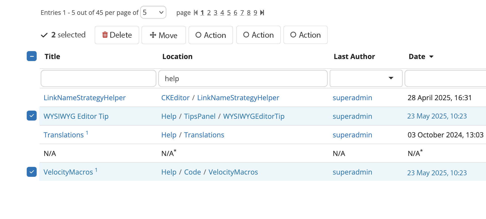Uncheck the WYSIWYG Editor Tip row checkbox
The width and height of the screenshot is (486, 219).
click(x=32, y=116)
